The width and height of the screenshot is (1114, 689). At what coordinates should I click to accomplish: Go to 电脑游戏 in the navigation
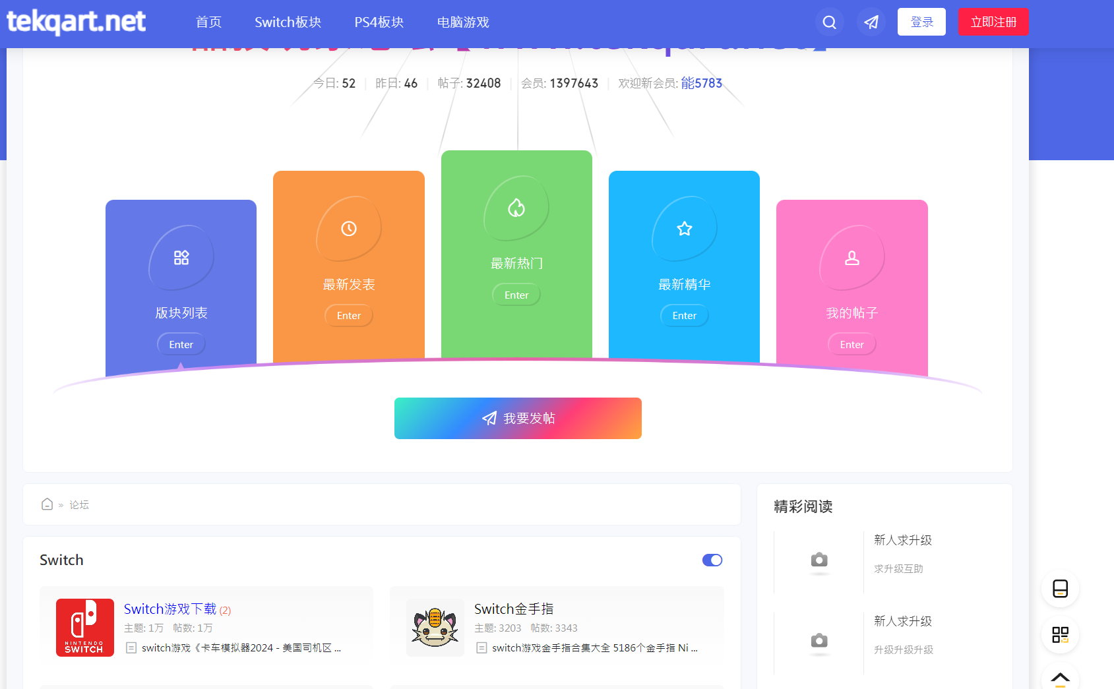coord(463,22)
